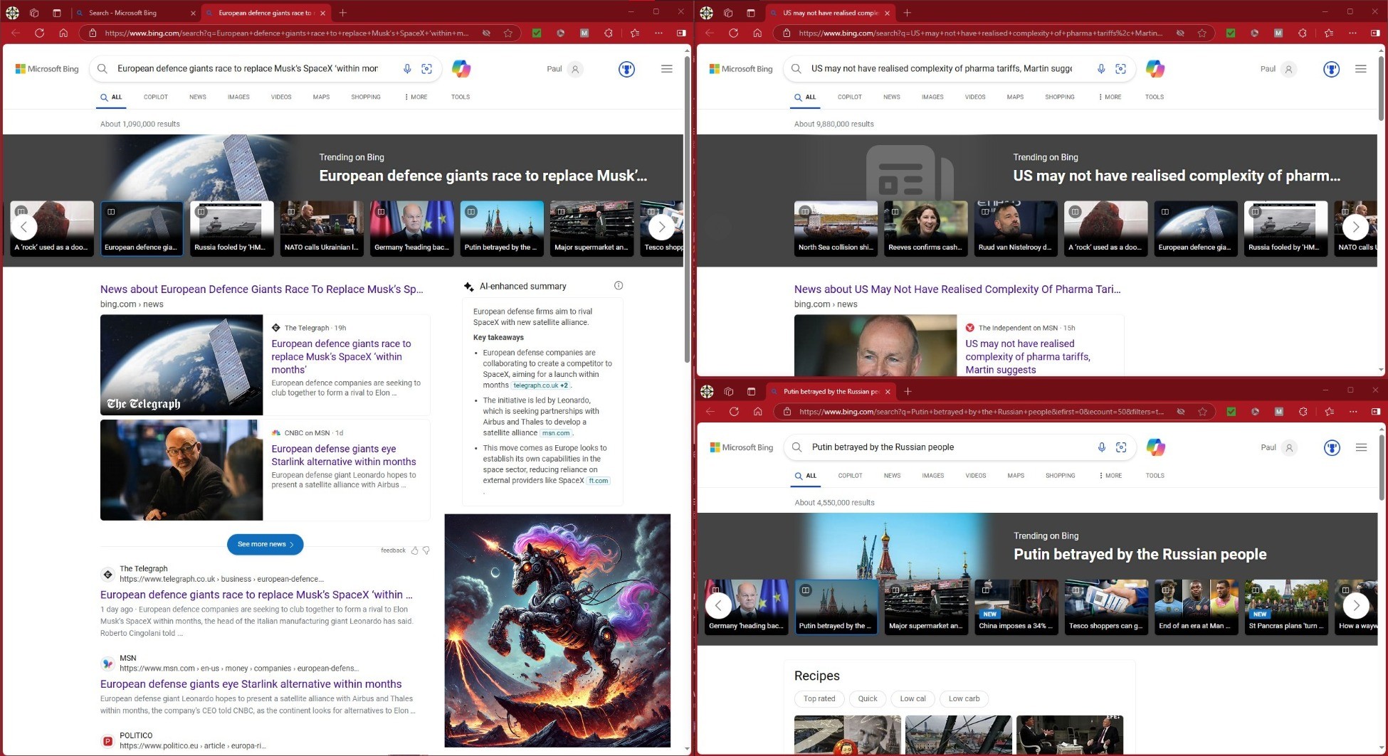1388x756 pixels.
Task: Click ft.com citation in AI summary
Action: (599, 481)
